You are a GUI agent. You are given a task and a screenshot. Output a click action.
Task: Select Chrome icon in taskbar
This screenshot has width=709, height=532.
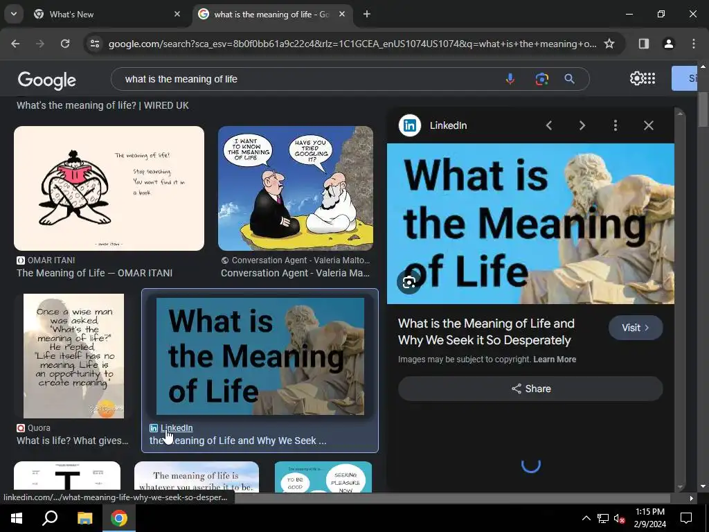pos(119,518)
